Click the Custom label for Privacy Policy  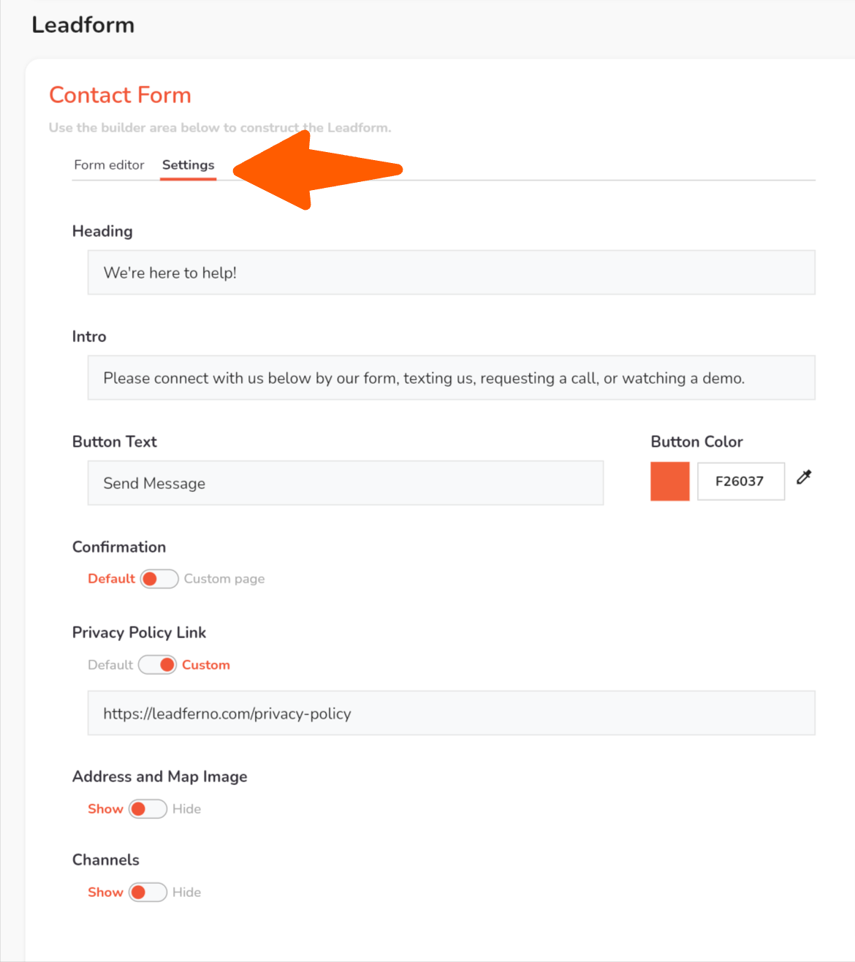(206, 665)
